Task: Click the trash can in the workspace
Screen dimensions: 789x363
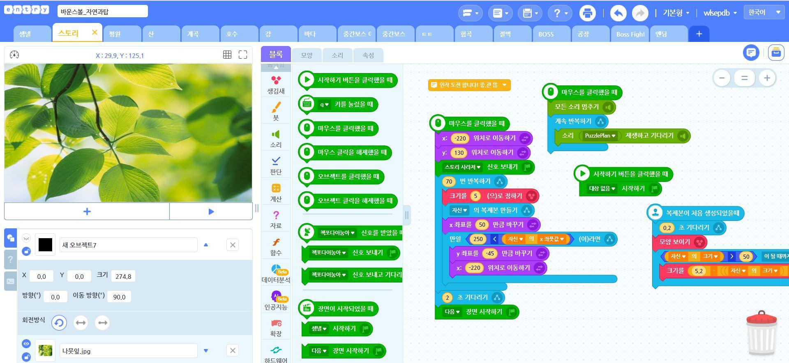Action: tap(761, 333)
